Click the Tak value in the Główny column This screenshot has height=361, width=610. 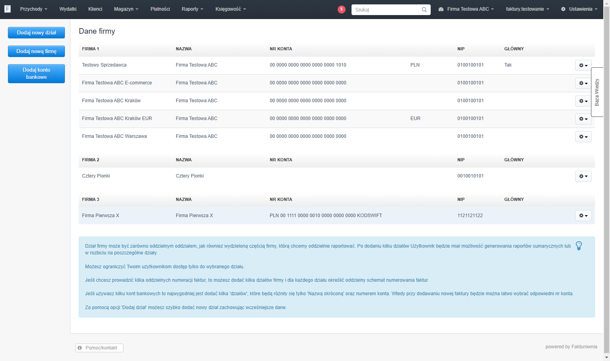click(508, 65)
